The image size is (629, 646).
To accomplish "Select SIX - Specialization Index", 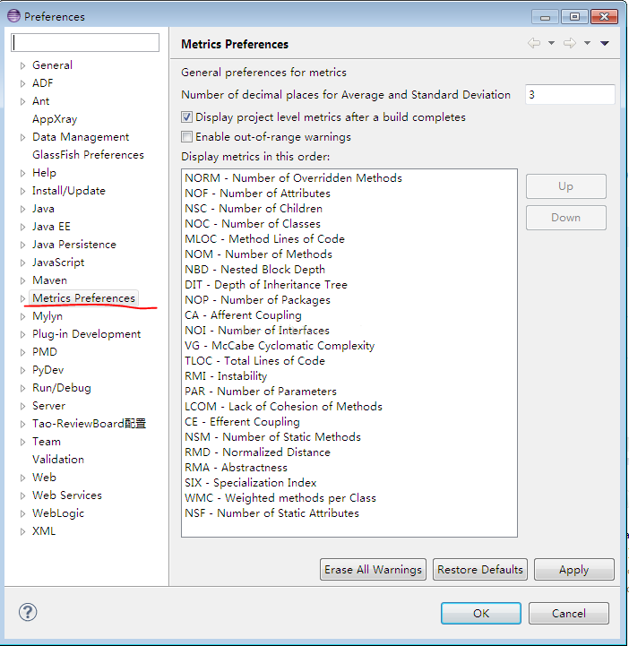I will pos(251,483).
